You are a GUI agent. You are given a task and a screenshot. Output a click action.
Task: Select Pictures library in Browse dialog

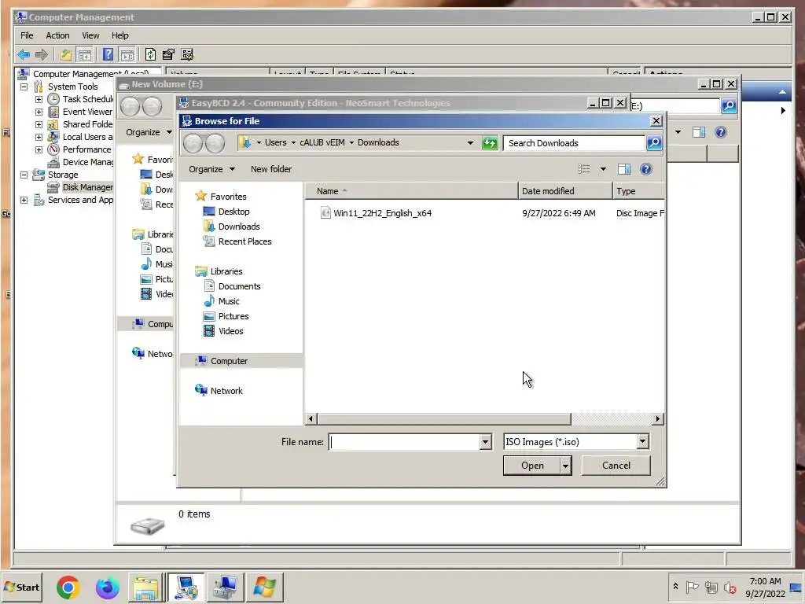[x=226, y=316]
